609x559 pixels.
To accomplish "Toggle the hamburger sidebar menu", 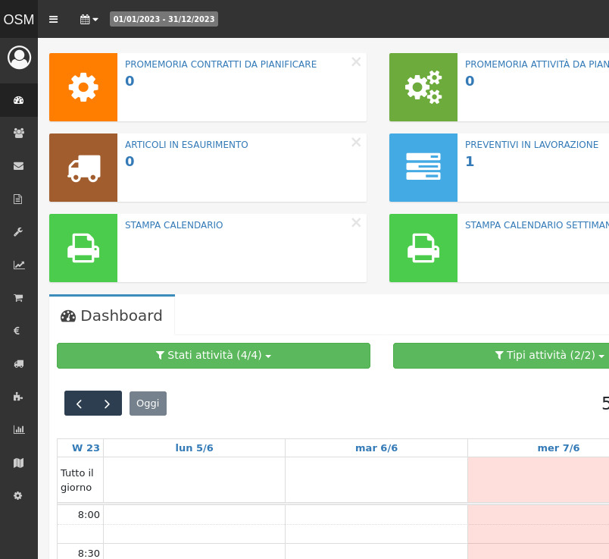I will [x=53, y=19].
